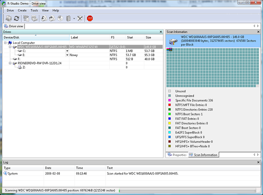Click the Local Computer icon in tree
Viewport: 263px width, 195px height.
[x=10, y=43]
